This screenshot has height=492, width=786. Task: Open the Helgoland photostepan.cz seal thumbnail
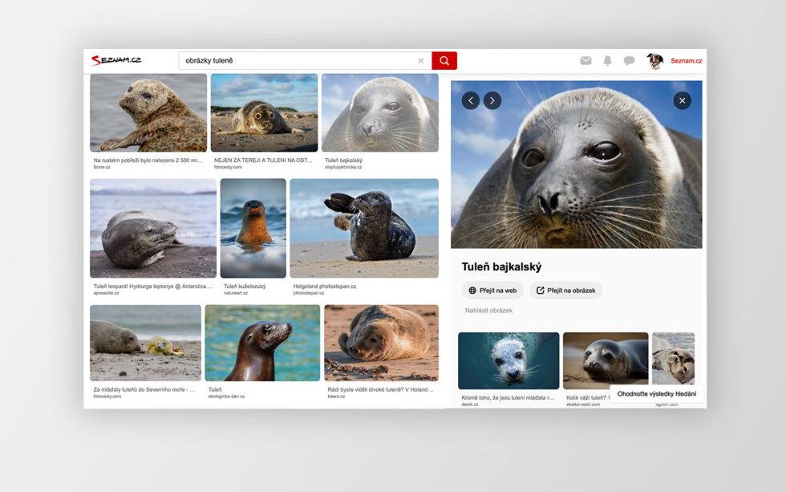[364, 228]
